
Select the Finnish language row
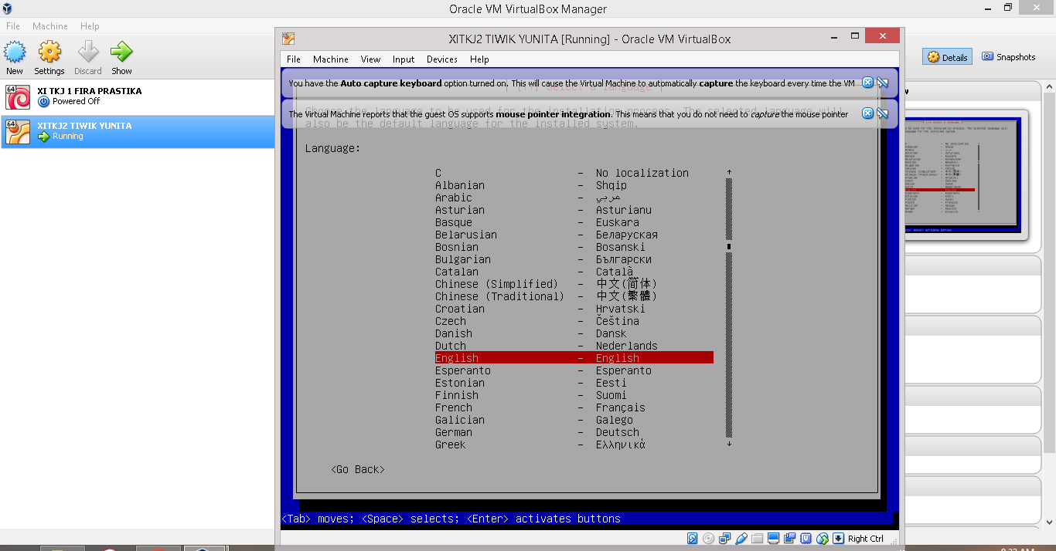point(574,395)
